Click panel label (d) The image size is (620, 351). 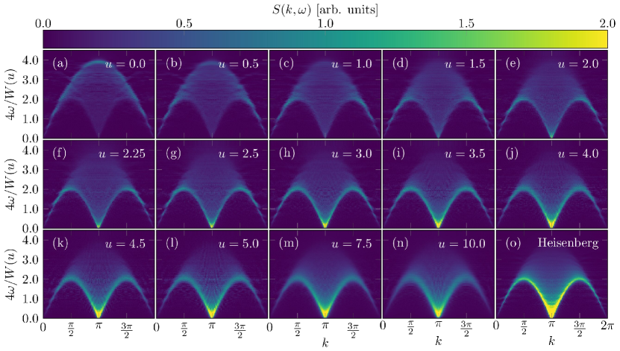tap(400, 63)
